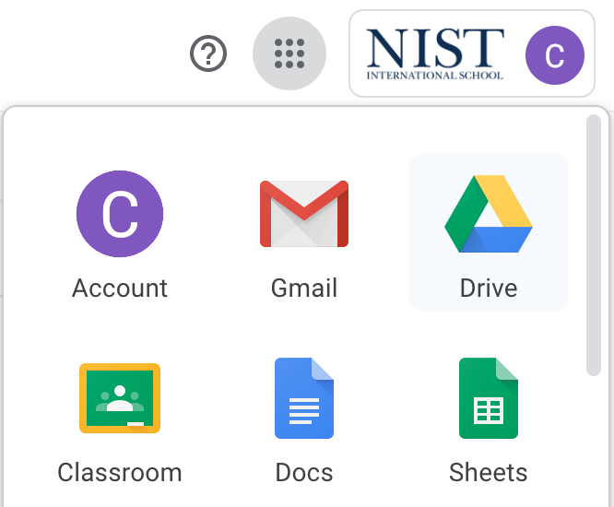
Task: Open Google Docs blue document icon
Action: pyautogui.click(x=304, y=398)
